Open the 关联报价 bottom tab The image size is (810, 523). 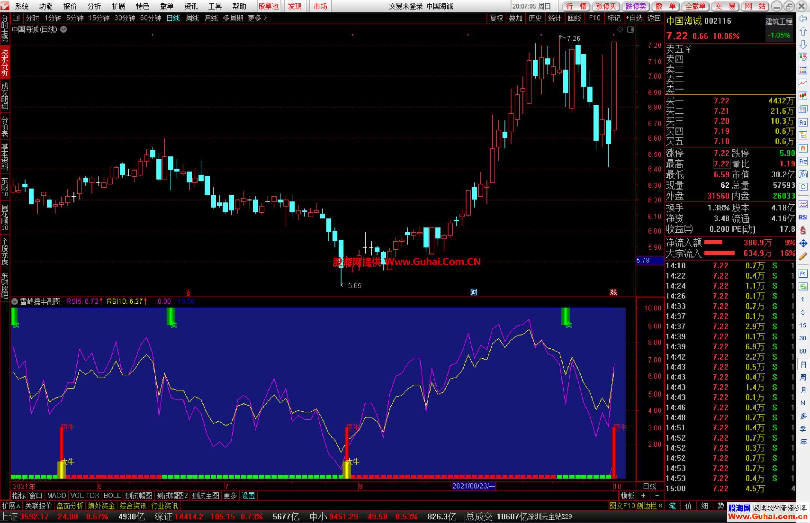(x=38, y=506)
